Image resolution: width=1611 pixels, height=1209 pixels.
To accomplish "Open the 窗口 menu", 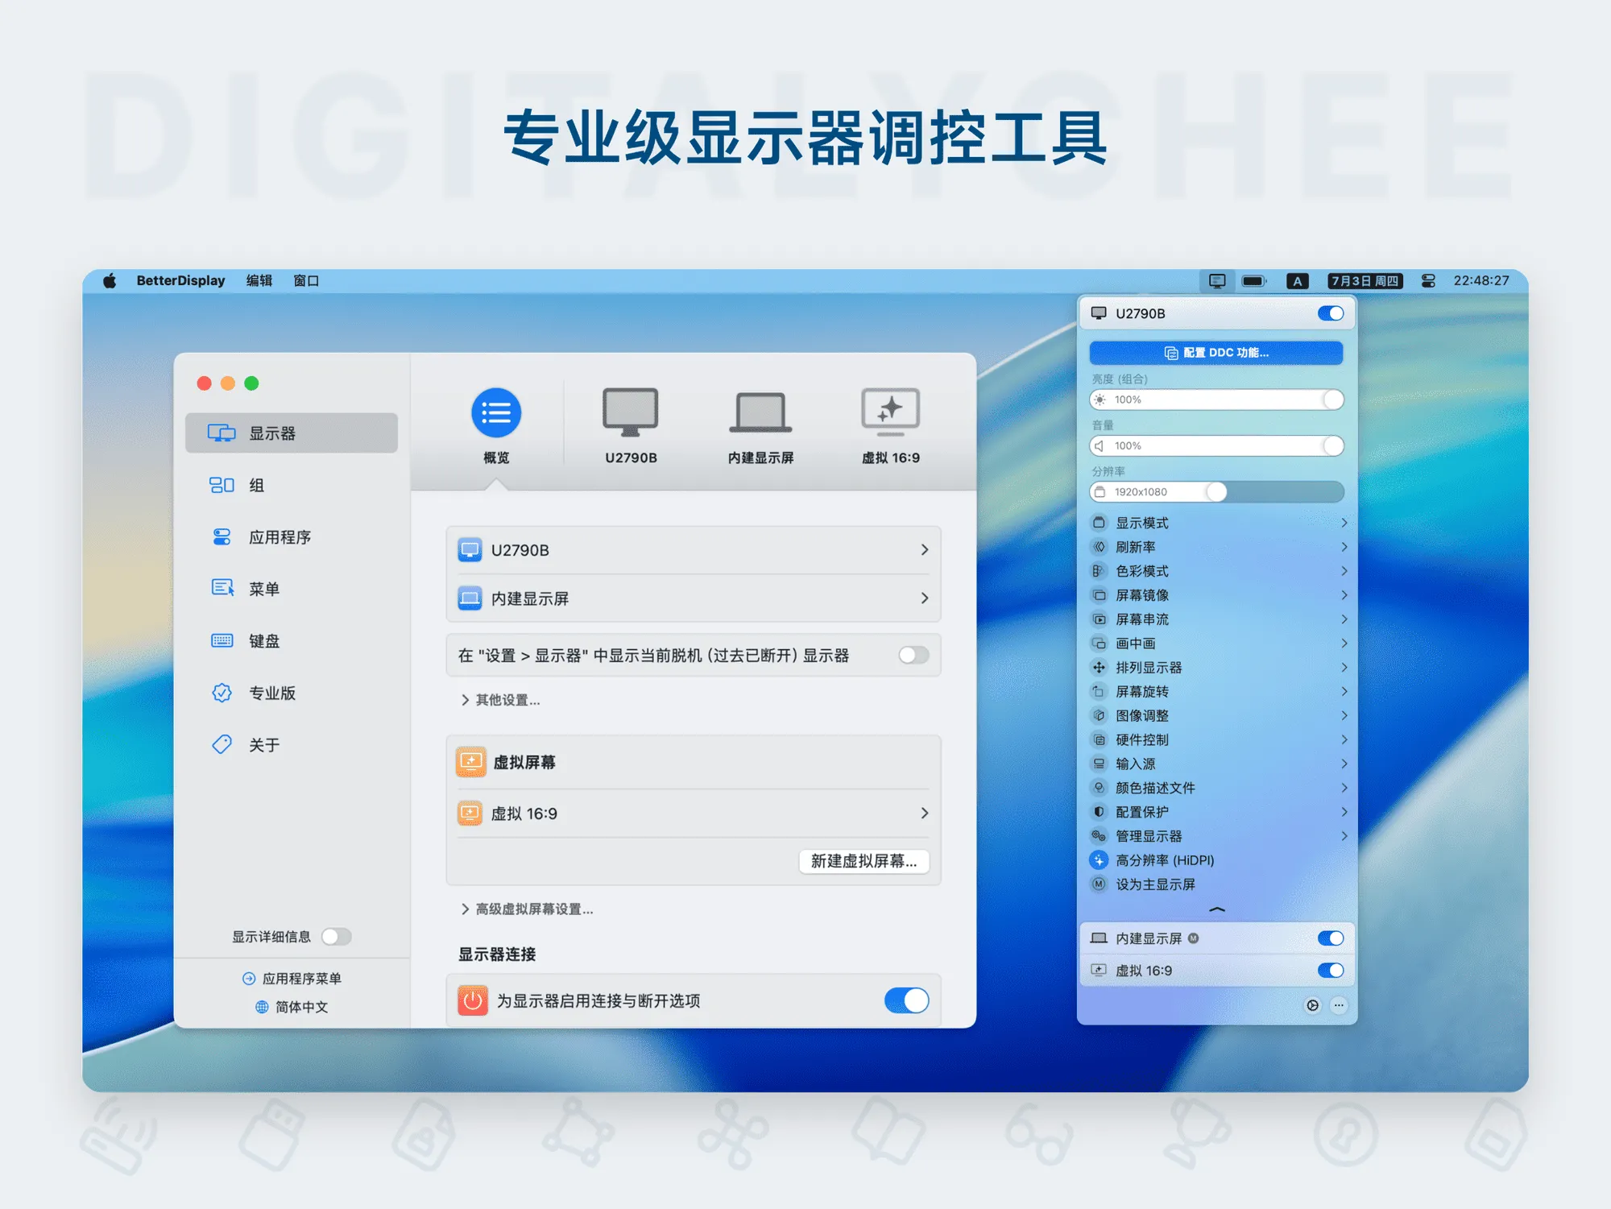I will coord(305,280).
